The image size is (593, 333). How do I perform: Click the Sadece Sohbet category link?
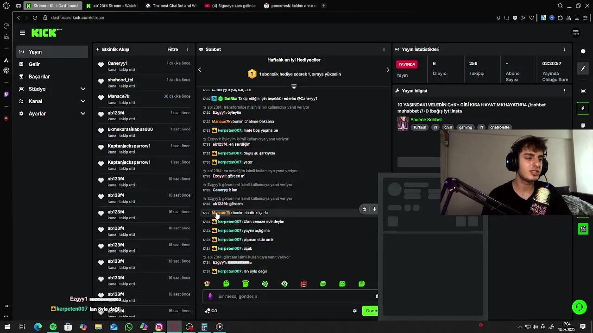click(426, 120)
